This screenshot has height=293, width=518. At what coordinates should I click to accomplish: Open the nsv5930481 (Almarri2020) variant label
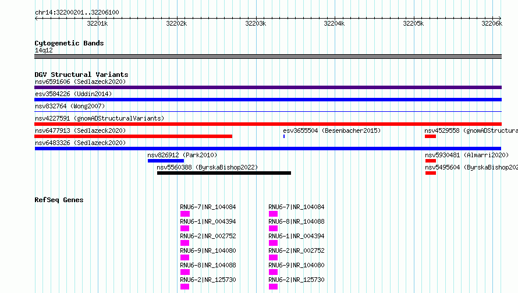467,155
